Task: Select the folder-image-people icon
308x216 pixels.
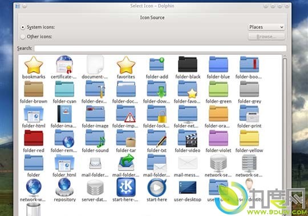Action: click(x=64, y=114)
